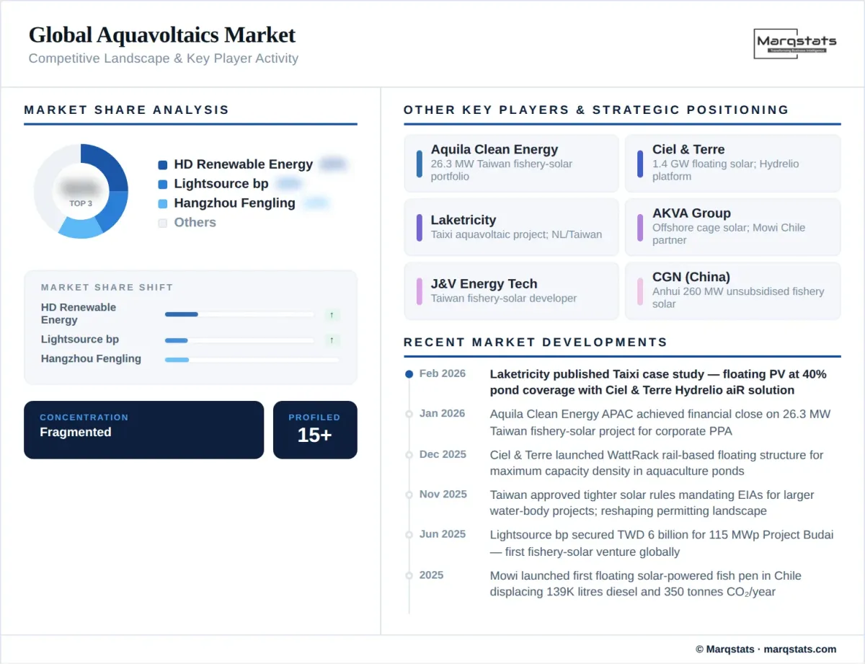Click the Mowi floating solar-powered fish pen entry

coord(646,583)
